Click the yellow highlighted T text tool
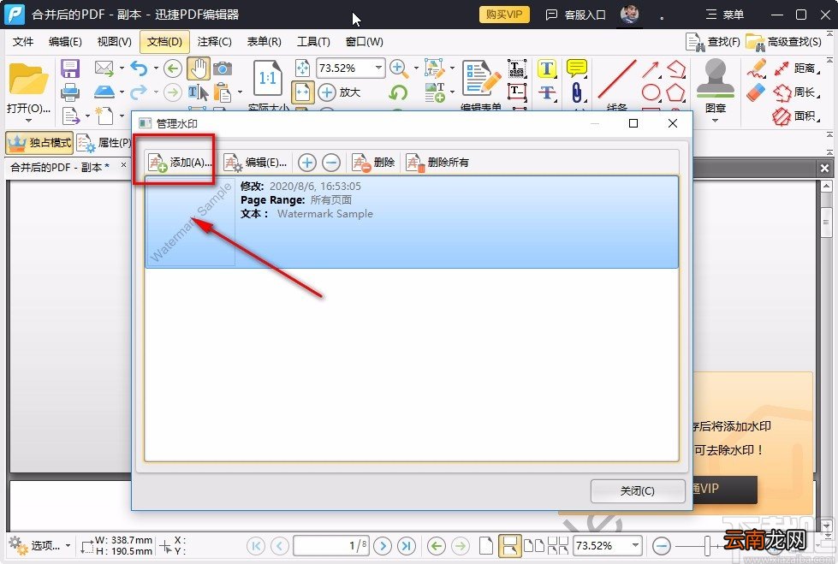 pos(546,68)
